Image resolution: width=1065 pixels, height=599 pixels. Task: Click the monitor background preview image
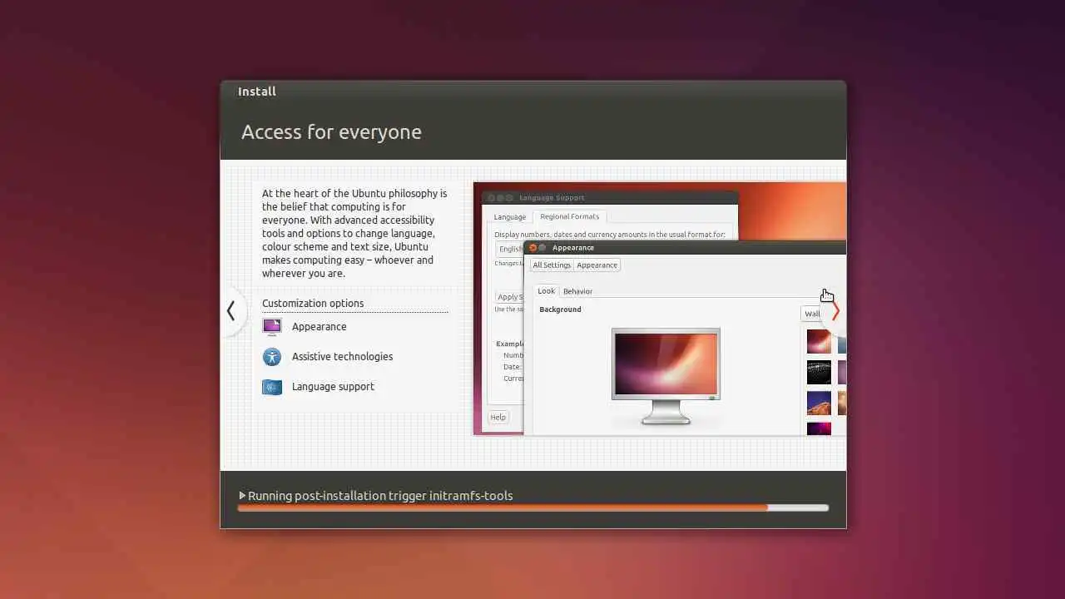666,364
